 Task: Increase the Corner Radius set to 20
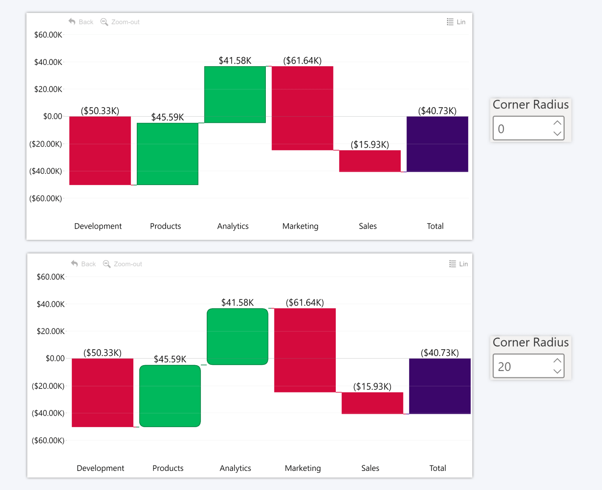[x=557, y=360]
